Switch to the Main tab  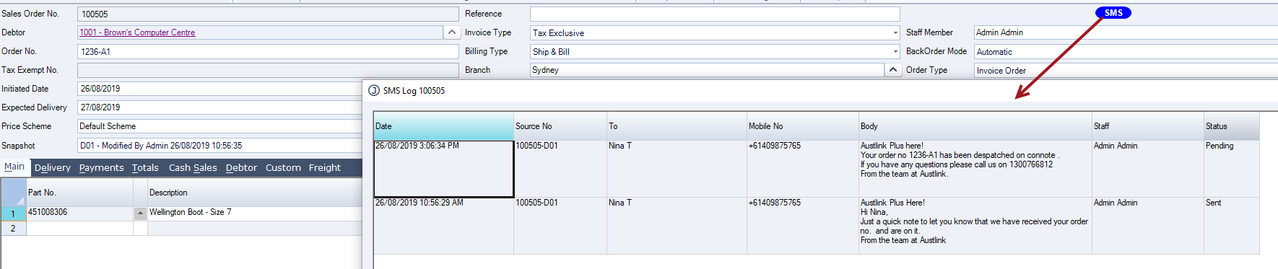click(14, 167)
